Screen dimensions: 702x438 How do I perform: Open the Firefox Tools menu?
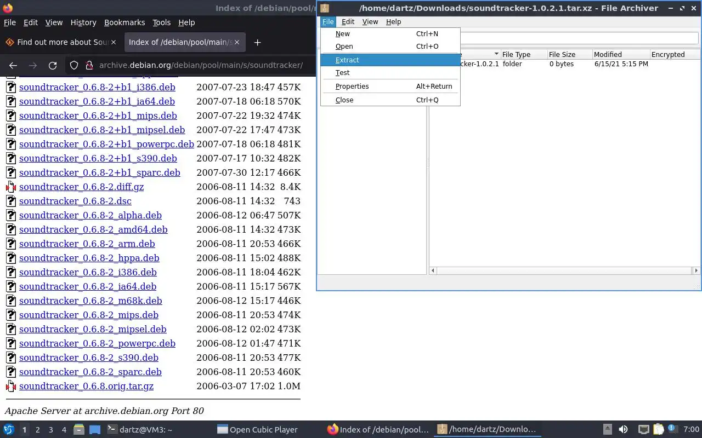[161, 22]
